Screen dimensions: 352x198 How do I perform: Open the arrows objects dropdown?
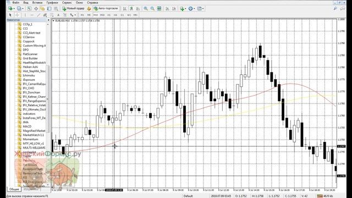click(73, 15)
